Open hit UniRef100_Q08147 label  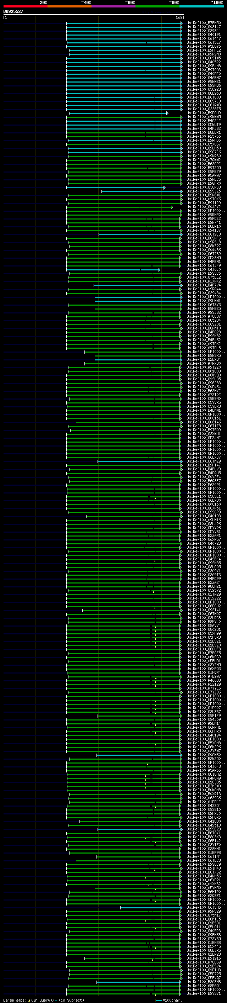point(204,27)
